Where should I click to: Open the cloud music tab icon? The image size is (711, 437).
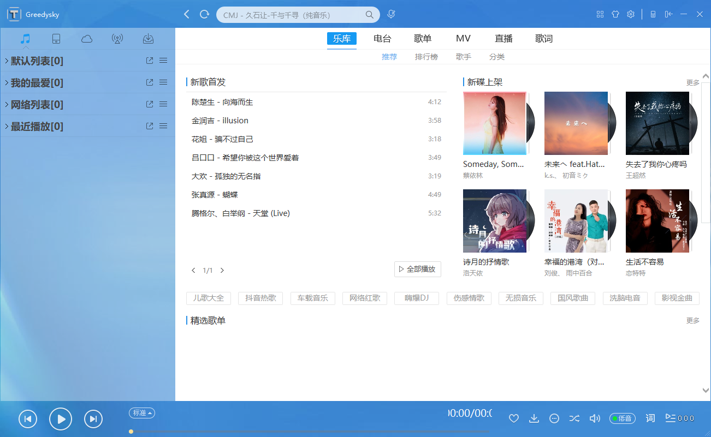[86, 39]
